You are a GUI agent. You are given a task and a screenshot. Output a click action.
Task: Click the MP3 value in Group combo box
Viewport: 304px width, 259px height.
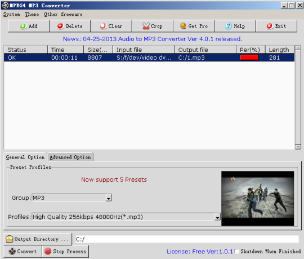(x=39, y=198)
